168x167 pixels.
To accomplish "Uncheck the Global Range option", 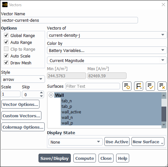I will [6, 35].
